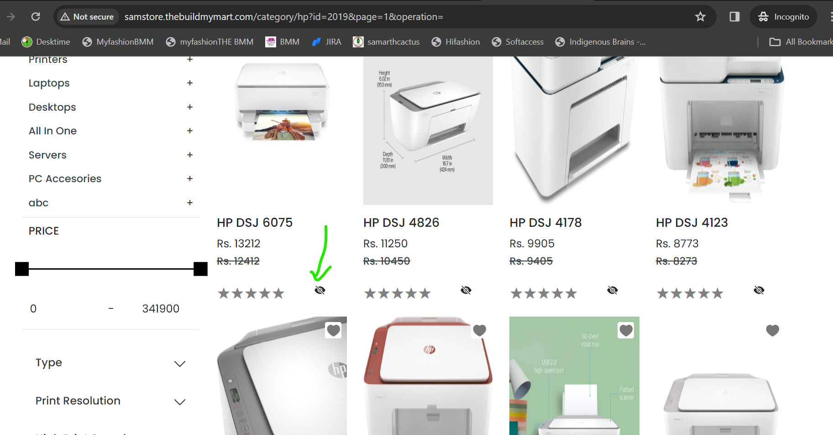Open the Indigenous Brains bookmark

pyautogui.click(x=600, y=42)
